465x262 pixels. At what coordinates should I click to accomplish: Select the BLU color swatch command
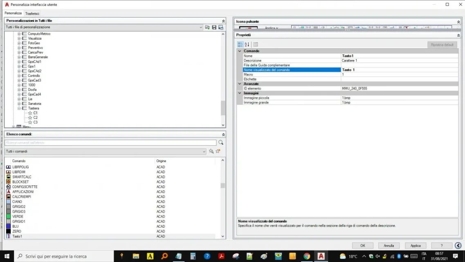(x=8, y=226)
